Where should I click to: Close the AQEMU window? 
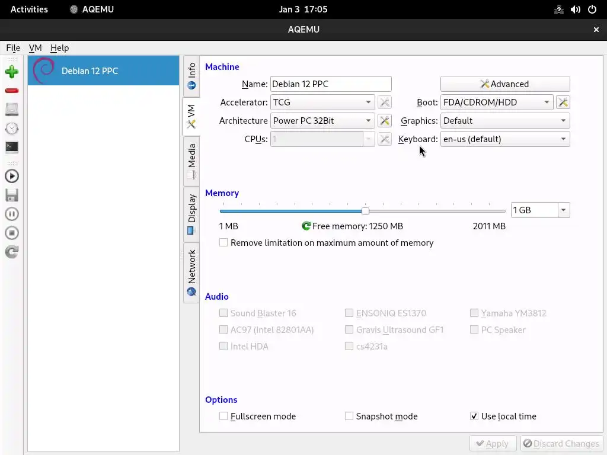(596, 30)
